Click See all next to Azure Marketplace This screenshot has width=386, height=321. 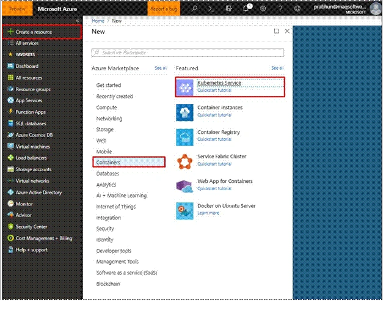[161, 68]
